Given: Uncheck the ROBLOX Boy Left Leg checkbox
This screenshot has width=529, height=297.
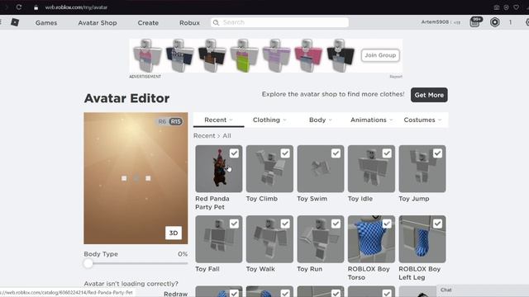Looking at the screenshot, I should 437,224.
